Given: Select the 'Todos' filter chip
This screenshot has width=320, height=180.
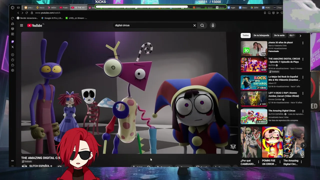Looking at the screenshot, I should [245, 35].
